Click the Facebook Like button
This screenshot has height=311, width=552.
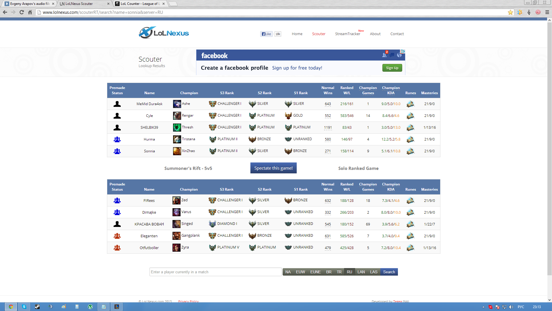[x=267, y=34]
